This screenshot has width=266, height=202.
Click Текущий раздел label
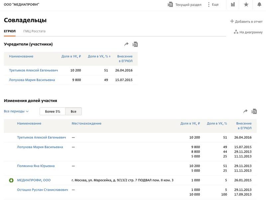click(x=188, y=5)
